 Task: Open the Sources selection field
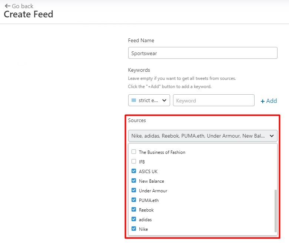(x=203, y=136)
